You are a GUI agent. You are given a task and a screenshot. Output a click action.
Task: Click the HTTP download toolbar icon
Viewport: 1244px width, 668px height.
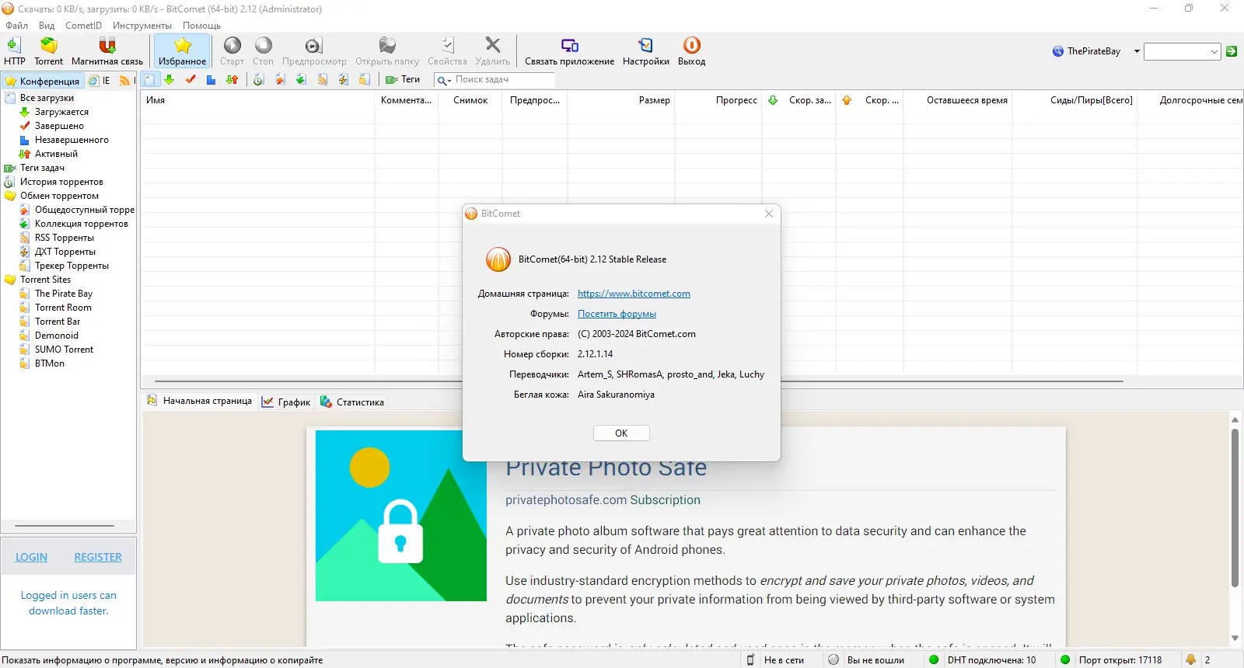pyautogui.click(x=14, y=51)
